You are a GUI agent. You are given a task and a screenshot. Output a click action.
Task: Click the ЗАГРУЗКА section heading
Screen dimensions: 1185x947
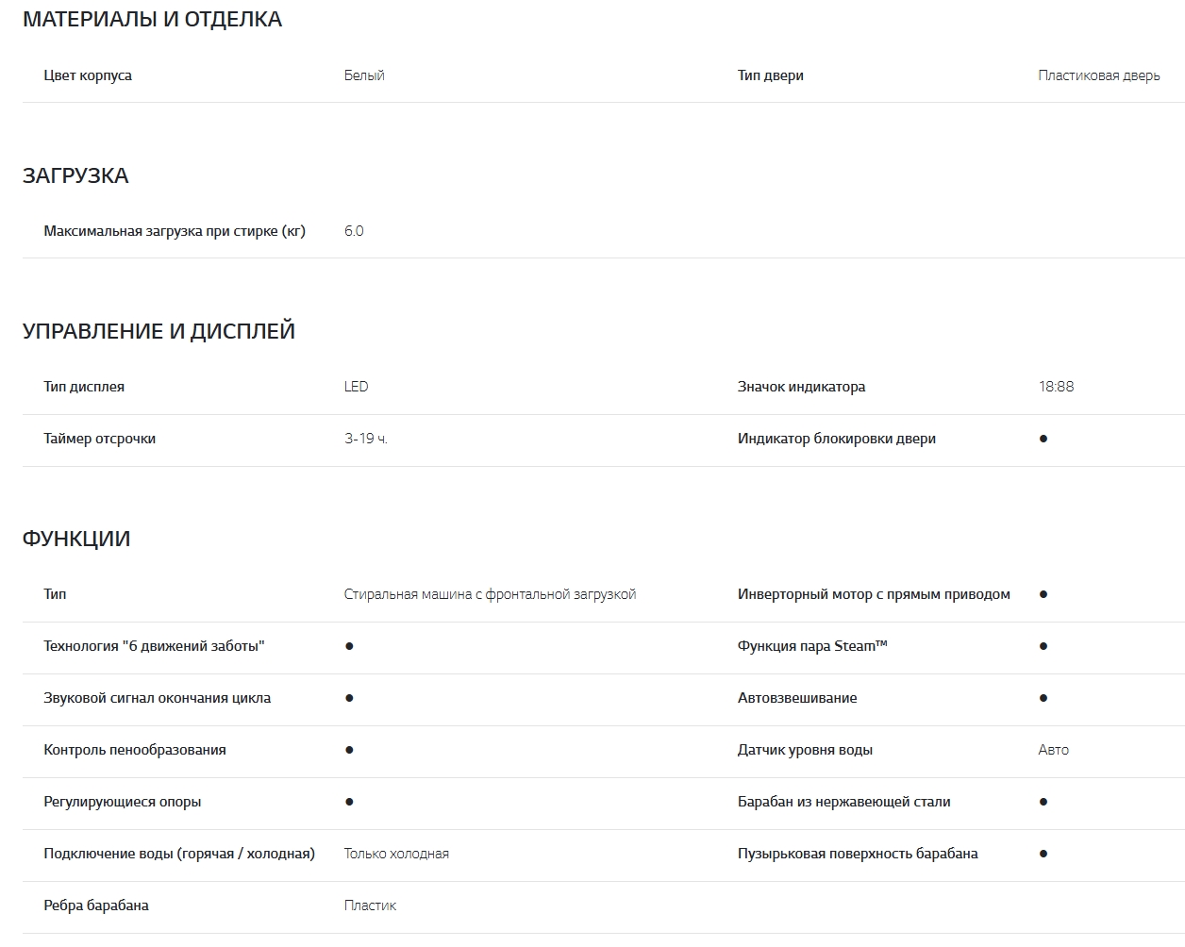75,175
